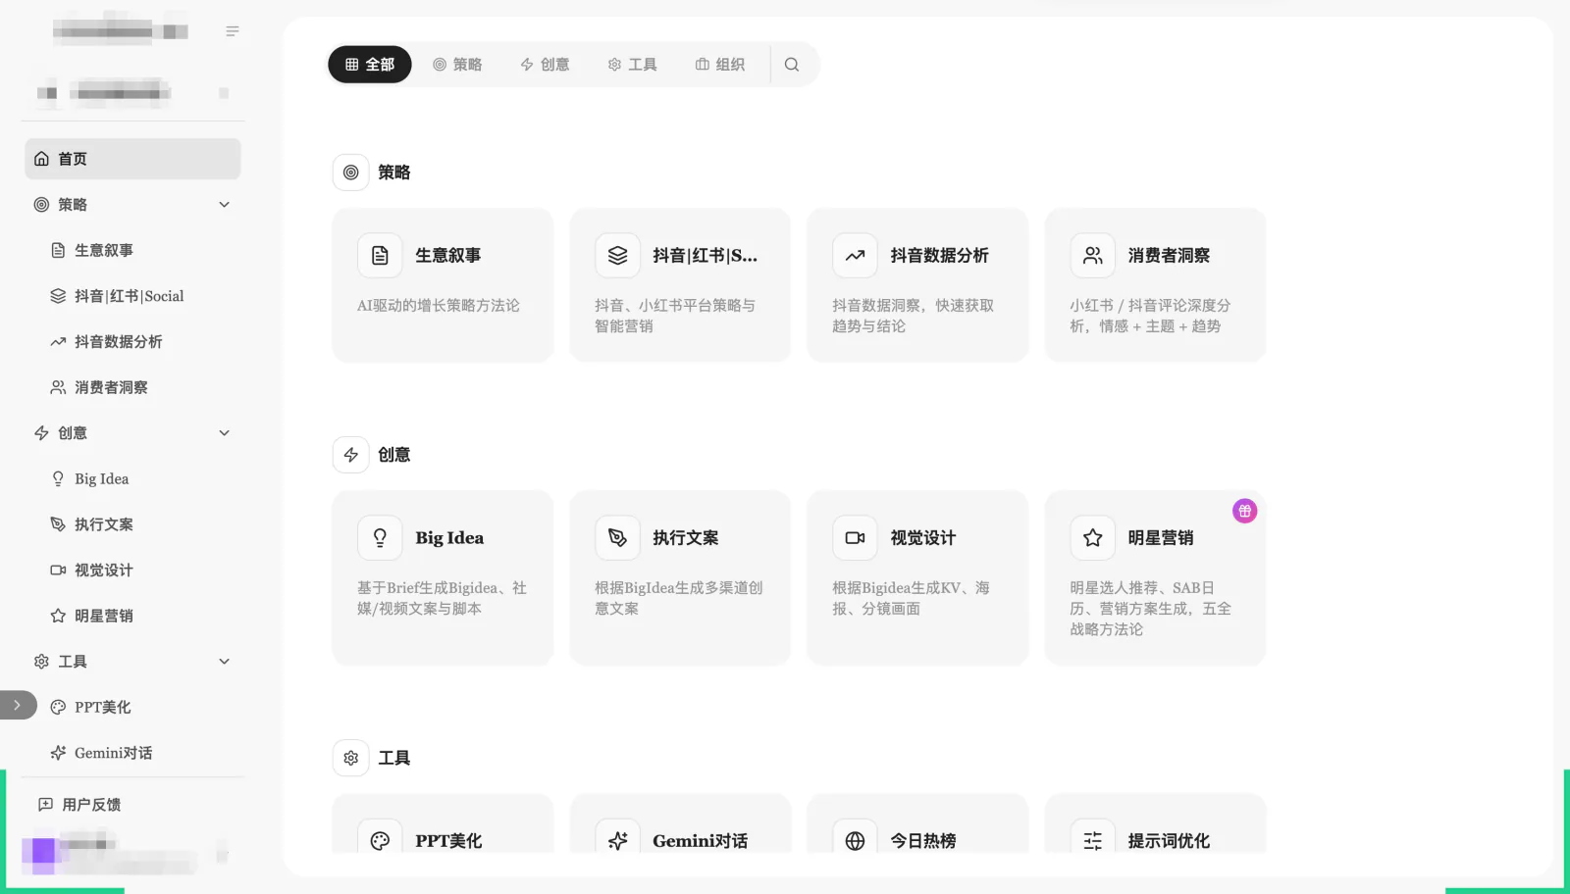Image resolution: width=1570 pixels, height=894 pixels.
Task: Click the layers icon on 抖音|红书|S... card
Action: tap(617, 256)
